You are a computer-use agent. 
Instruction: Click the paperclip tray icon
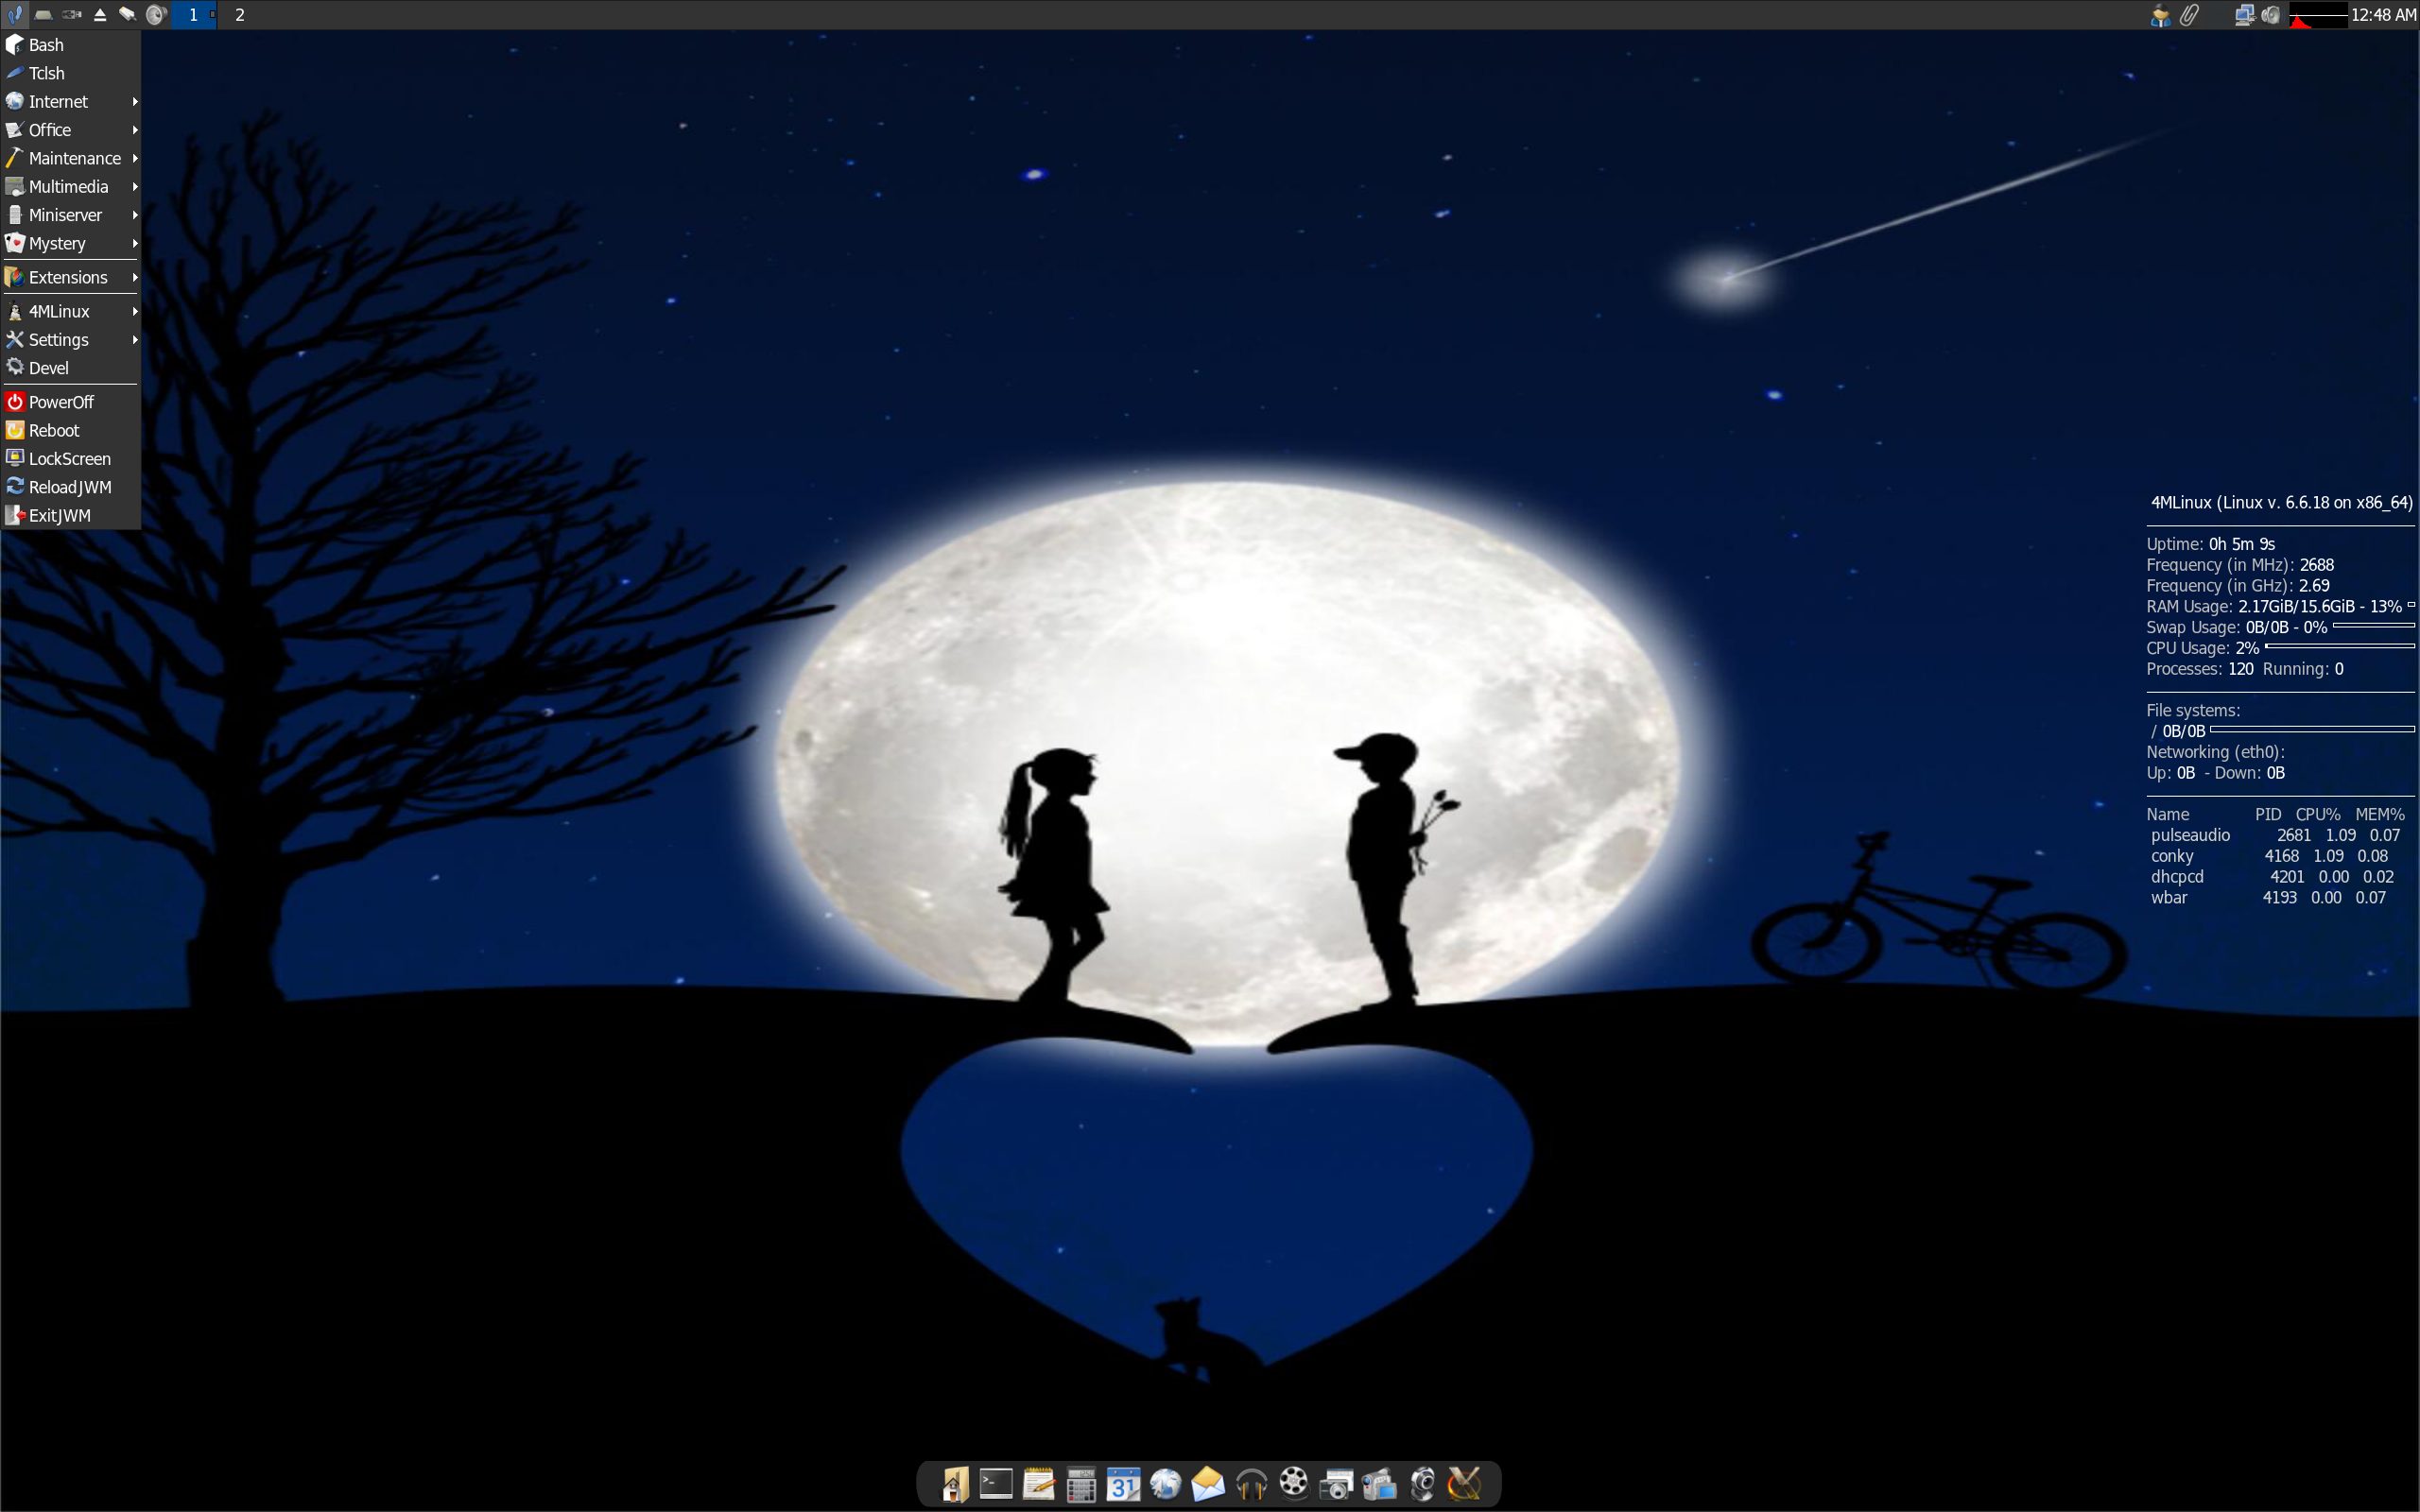(x=2190, y=14)
